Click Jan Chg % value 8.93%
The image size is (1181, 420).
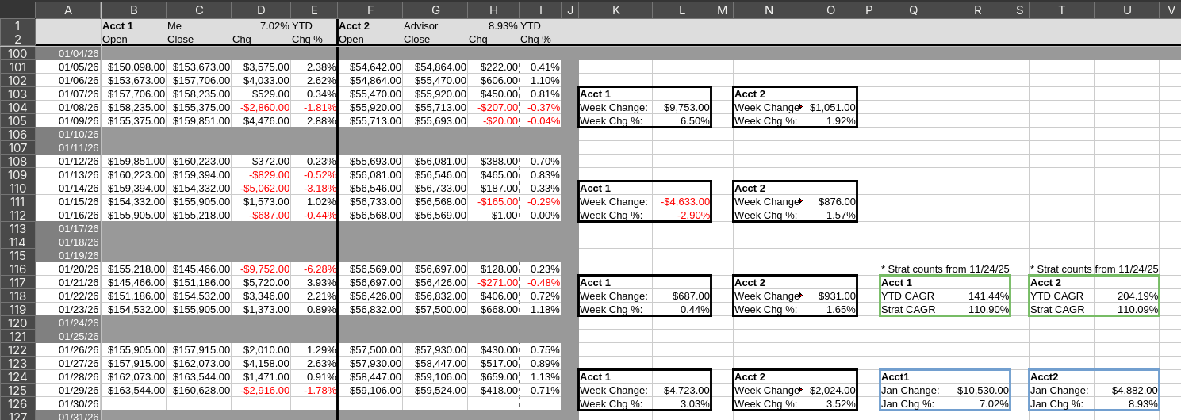coord(1126,404)
